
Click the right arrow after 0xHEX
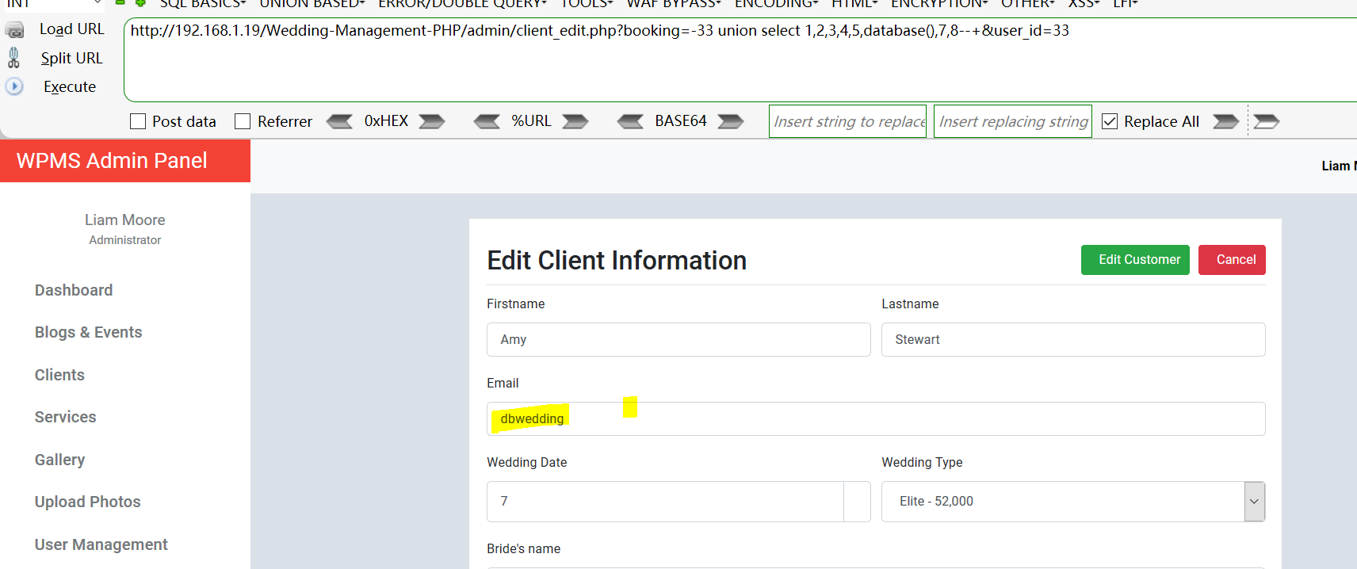432,121
